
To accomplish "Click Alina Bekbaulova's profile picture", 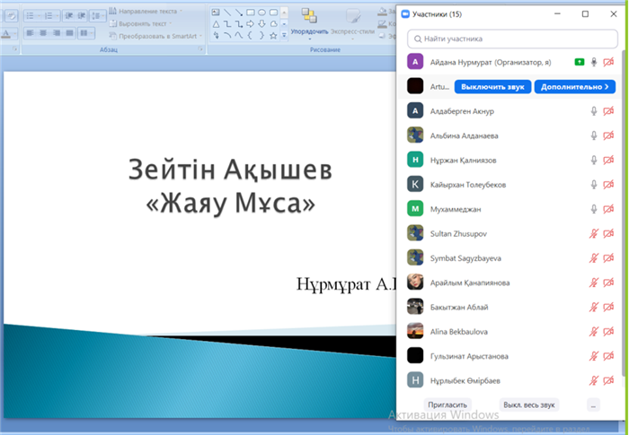I will 415,331.
